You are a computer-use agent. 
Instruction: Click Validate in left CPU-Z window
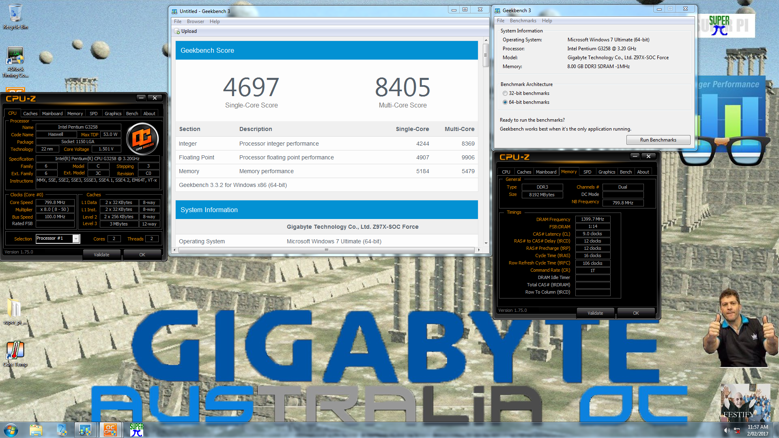[x=101, y=255]
